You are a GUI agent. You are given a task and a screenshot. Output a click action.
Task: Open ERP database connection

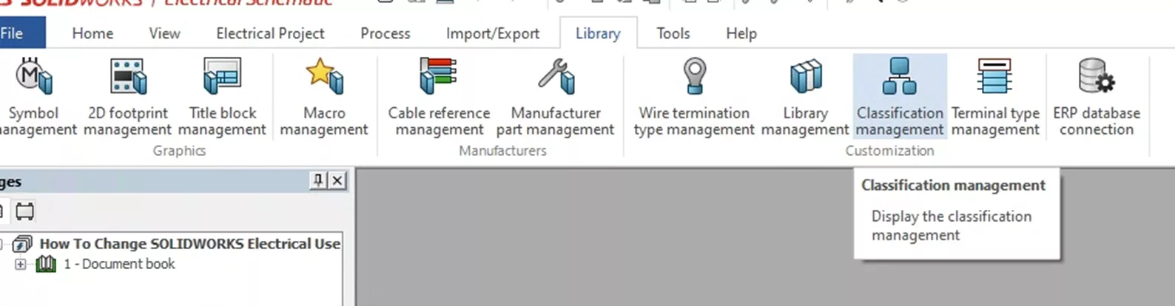1097,97
